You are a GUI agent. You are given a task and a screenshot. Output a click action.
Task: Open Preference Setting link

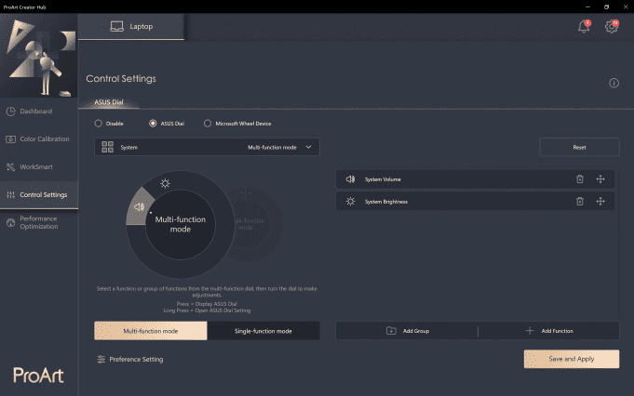coord(136,359)
